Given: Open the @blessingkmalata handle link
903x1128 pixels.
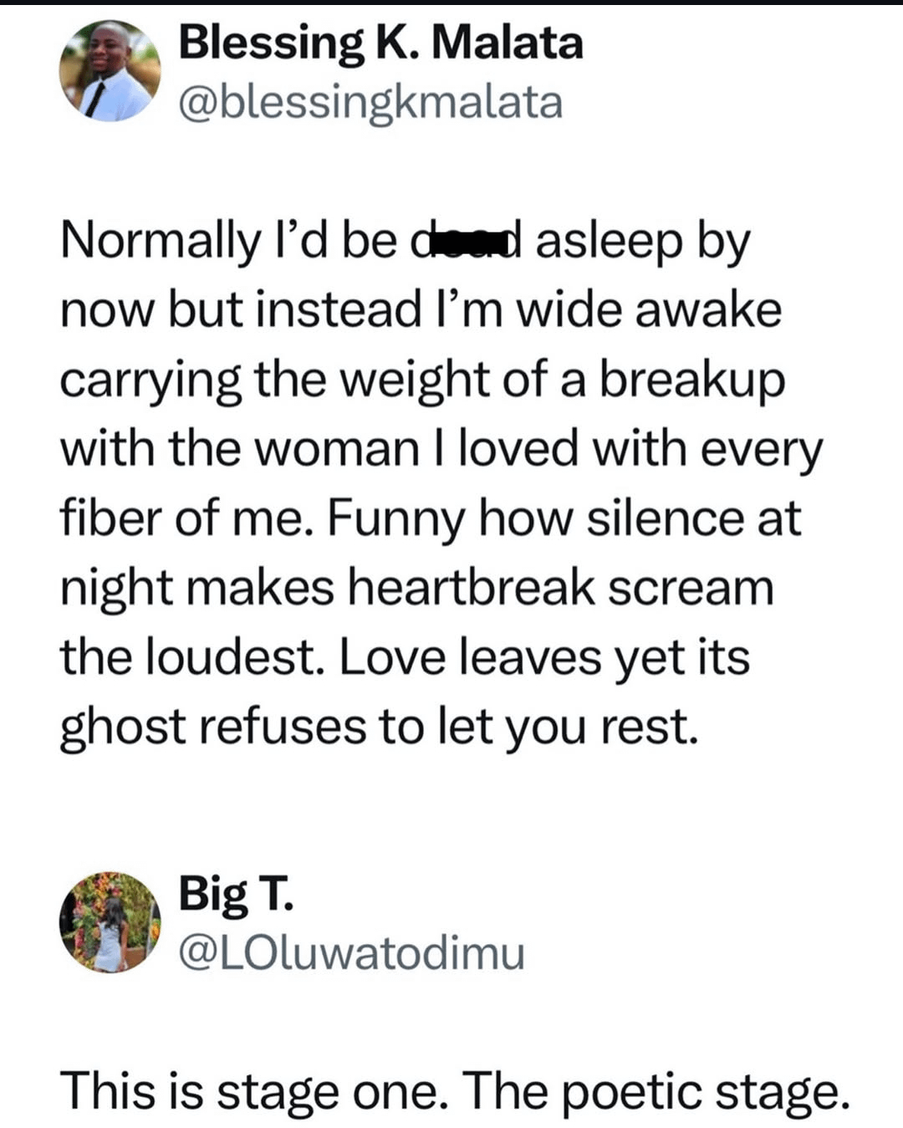Looking at the screenshot, I should click(x=370, y=104).
